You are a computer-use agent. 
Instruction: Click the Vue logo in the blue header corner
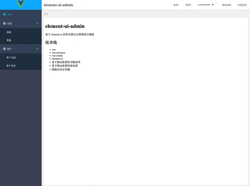point(21,4)
